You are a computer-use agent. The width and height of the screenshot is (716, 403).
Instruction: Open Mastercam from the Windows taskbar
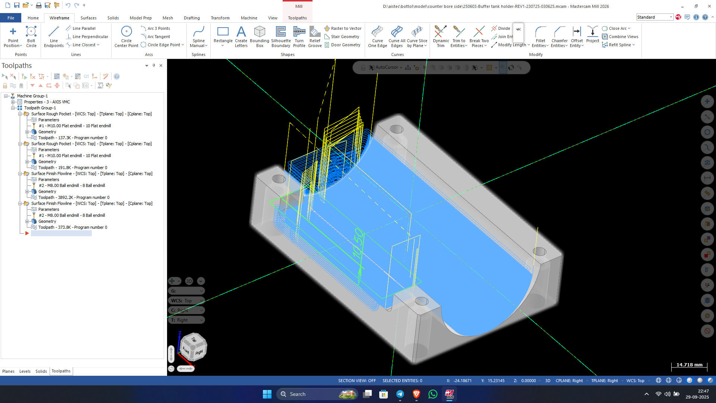coord(449,394)
